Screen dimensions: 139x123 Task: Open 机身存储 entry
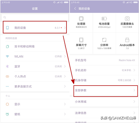click(x=104, y=80)
